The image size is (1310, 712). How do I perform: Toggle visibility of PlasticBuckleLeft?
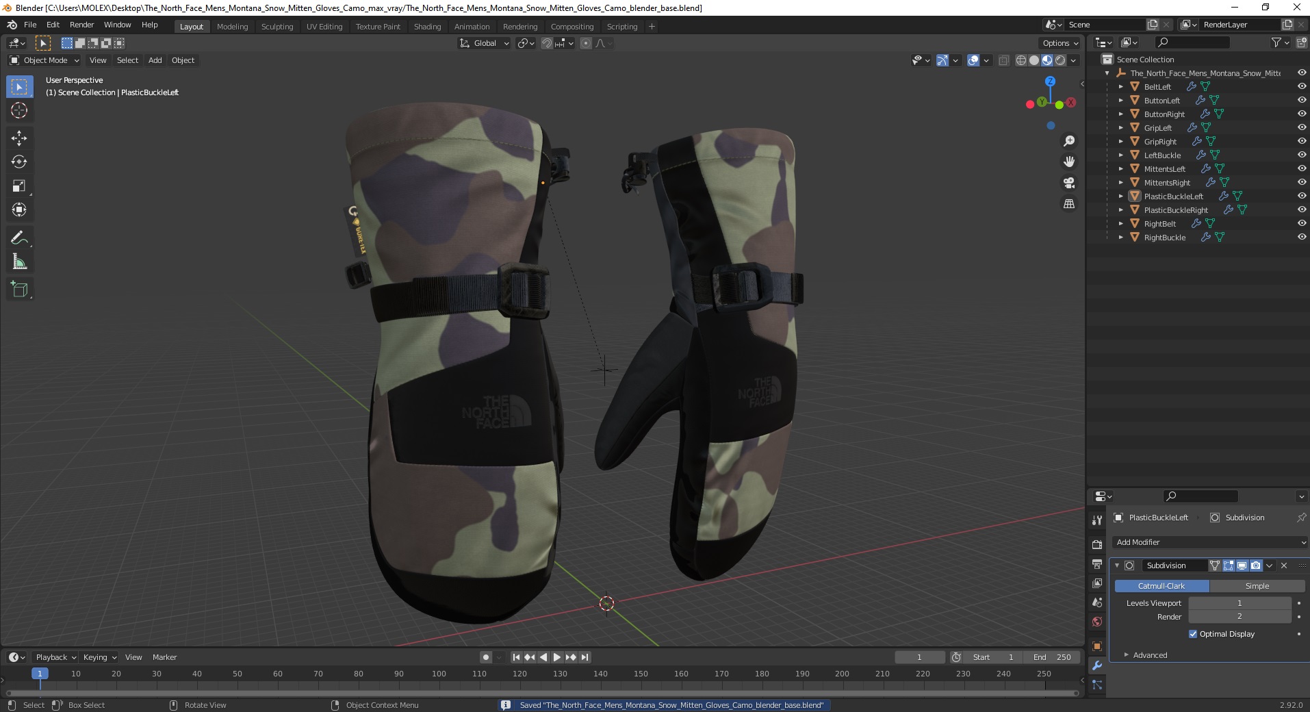[1301, 196]
